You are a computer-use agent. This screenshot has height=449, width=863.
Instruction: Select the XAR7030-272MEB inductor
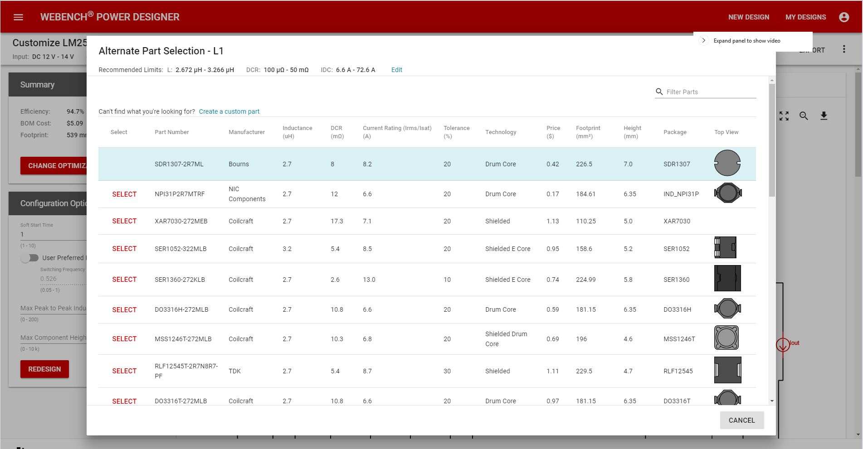pyautogui.click(x=124, y=221)
